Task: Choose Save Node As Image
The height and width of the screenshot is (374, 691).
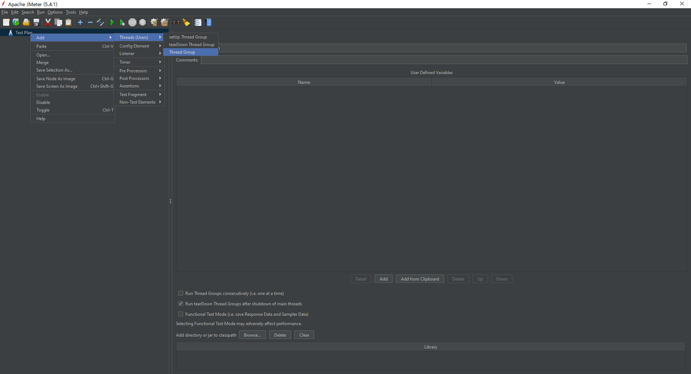Action: (73, 79)
